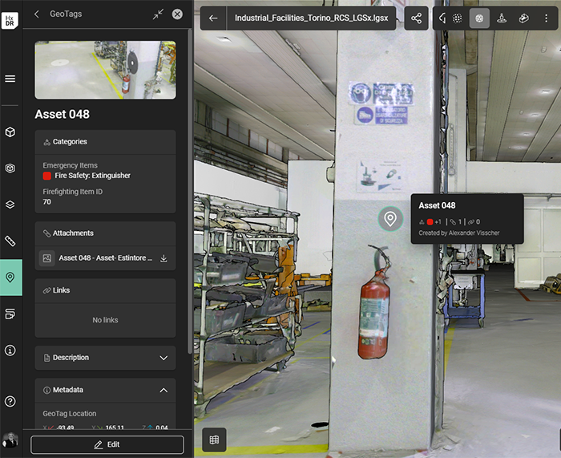Toggle the dotted point cloud display mode
This screenshot has height=458, width=561.
457,18
